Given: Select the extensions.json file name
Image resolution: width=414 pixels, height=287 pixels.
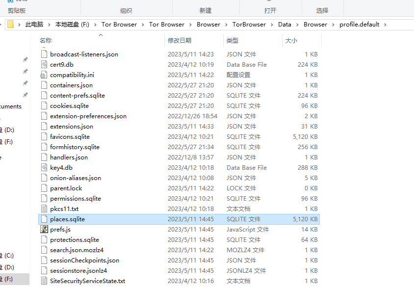Looking at the screenshot, I should click(x=72, y=127).
